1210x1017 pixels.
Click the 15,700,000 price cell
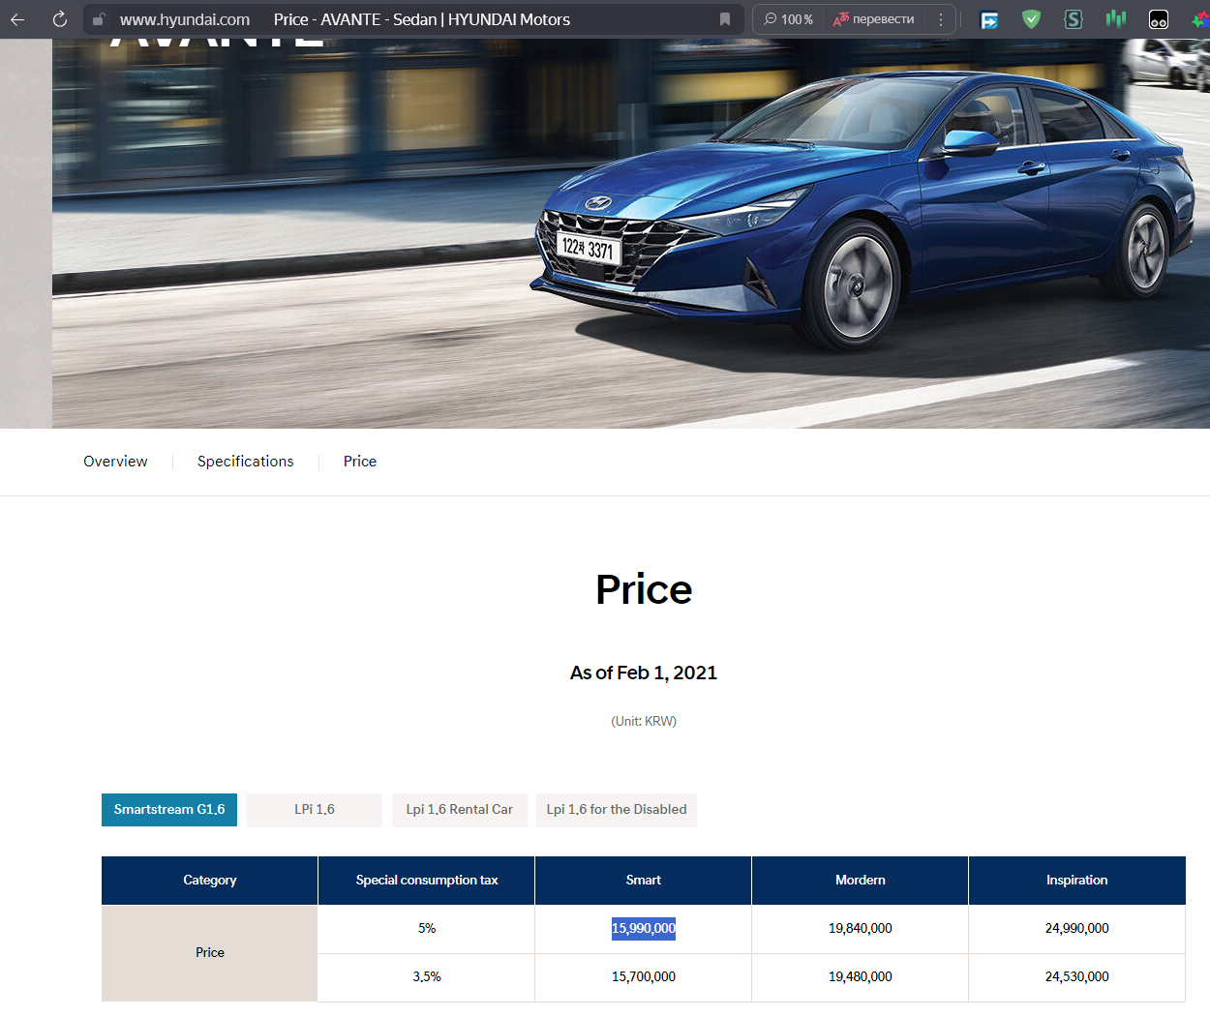(644, 977)
